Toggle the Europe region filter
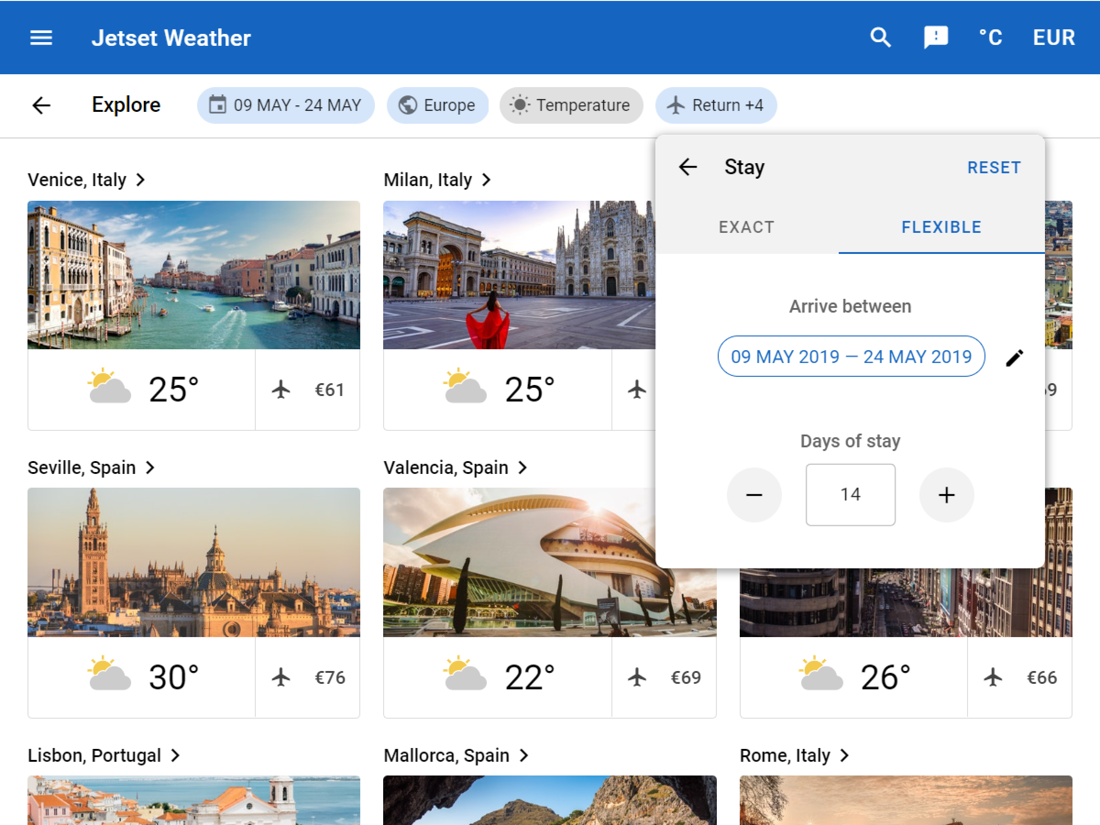The width and height of the screenshot is (1100, 825). click(437, 105)
